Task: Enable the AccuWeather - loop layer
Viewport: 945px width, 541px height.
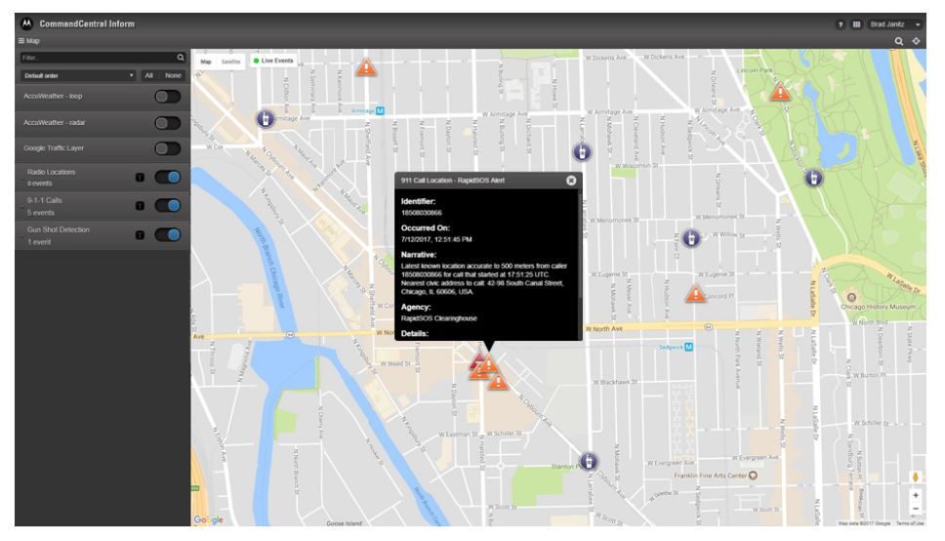Action: coord(168,97)
